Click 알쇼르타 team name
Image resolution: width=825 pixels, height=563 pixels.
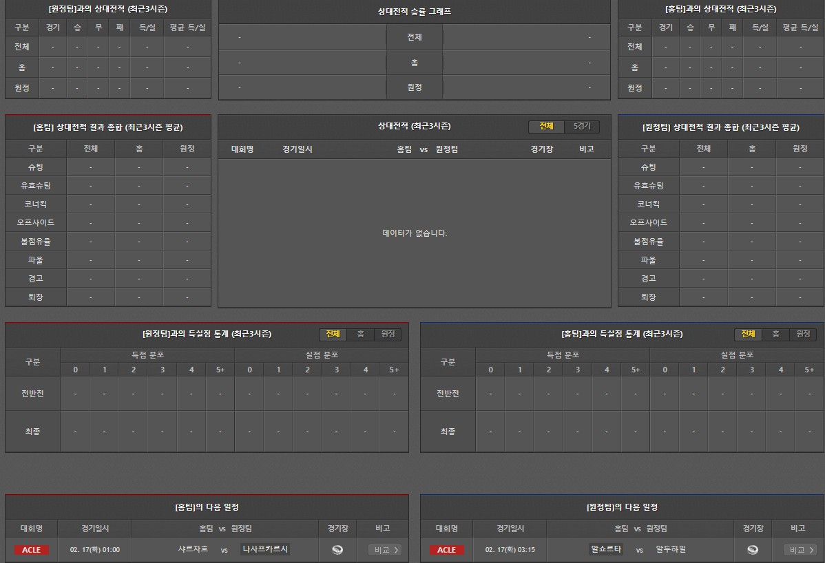[606, 549]
